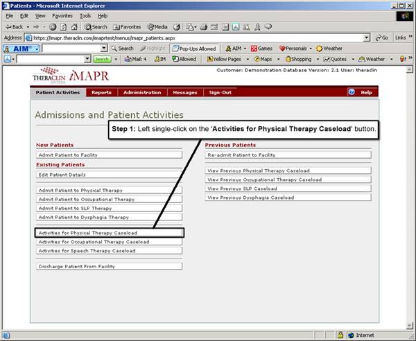The width and height of the screenshot is (416, 341).
Task: Click the blue Help question mark icon
Action: (352, 92)
